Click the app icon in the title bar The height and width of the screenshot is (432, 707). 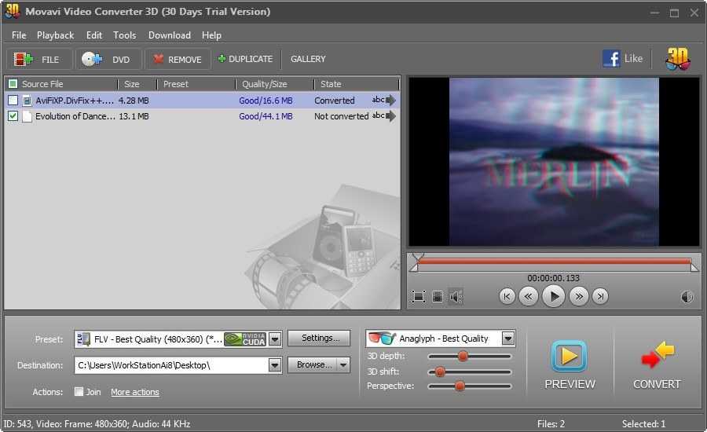click(x=12, y=11)
